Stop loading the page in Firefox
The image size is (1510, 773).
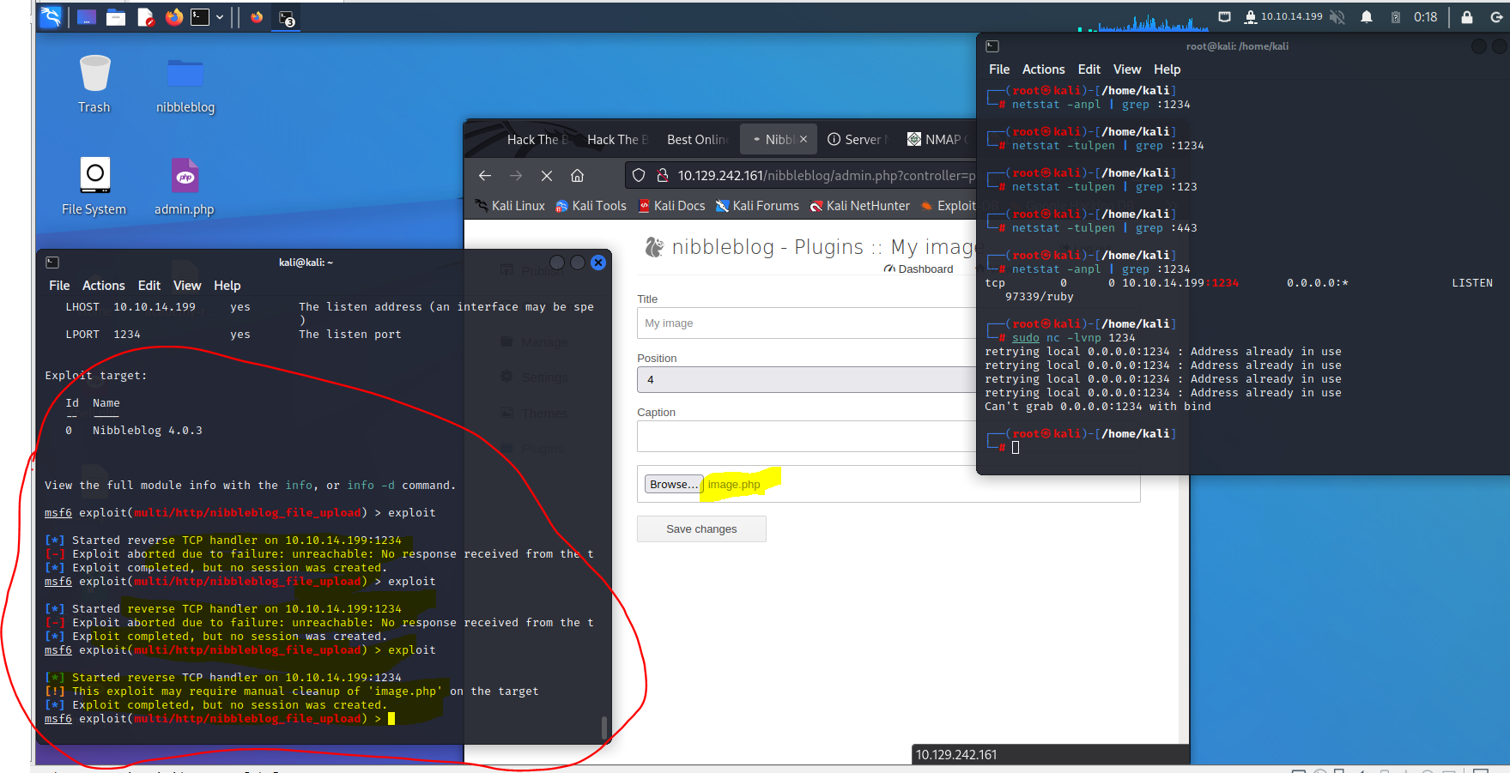point(547,175)
